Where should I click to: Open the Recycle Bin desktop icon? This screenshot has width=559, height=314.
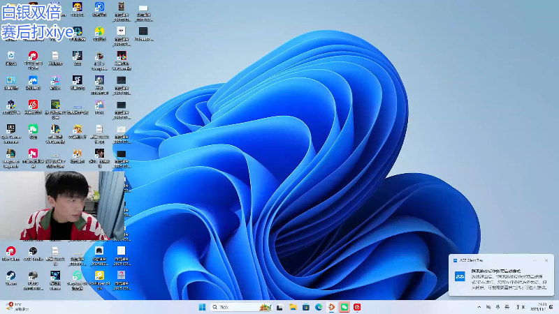[11, 57]
